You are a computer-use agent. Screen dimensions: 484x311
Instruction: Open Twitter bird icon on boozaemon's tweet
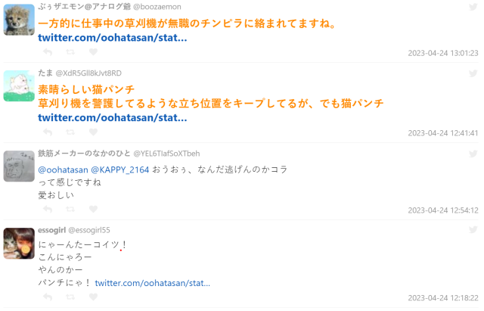pos(473,8)
